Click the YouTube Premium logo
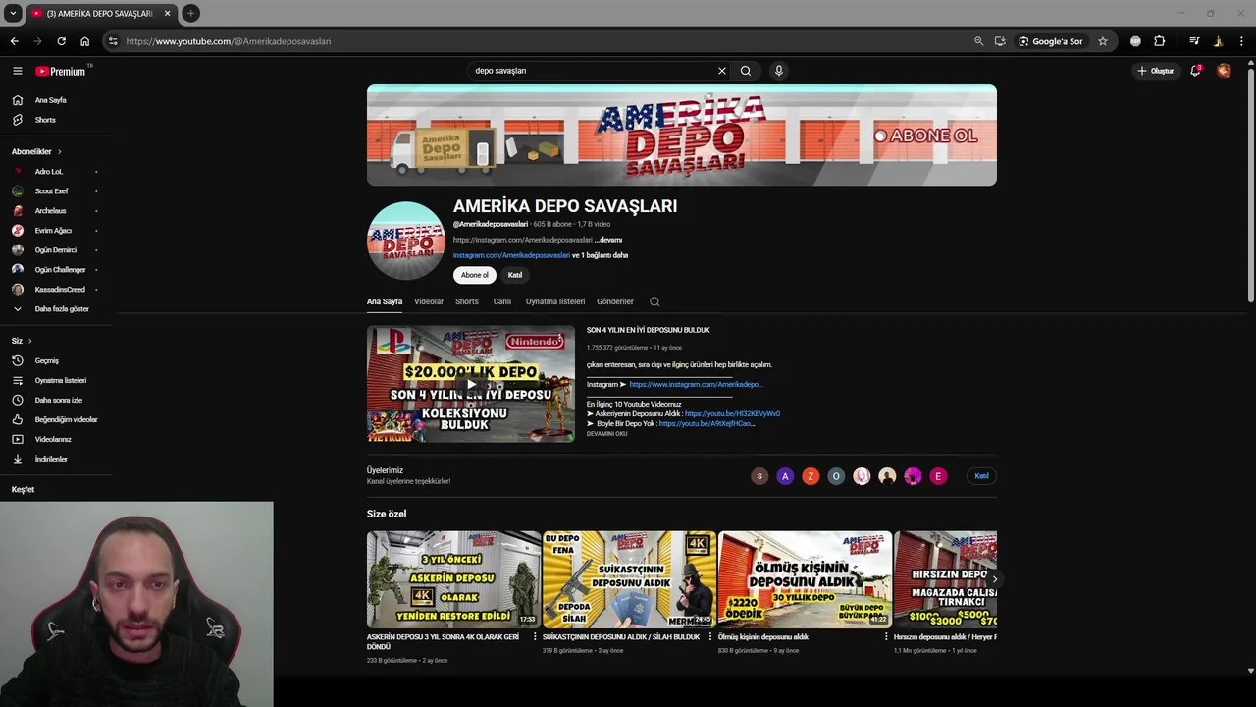This screenshot has height=707, width=1256. tap(61, 71)
